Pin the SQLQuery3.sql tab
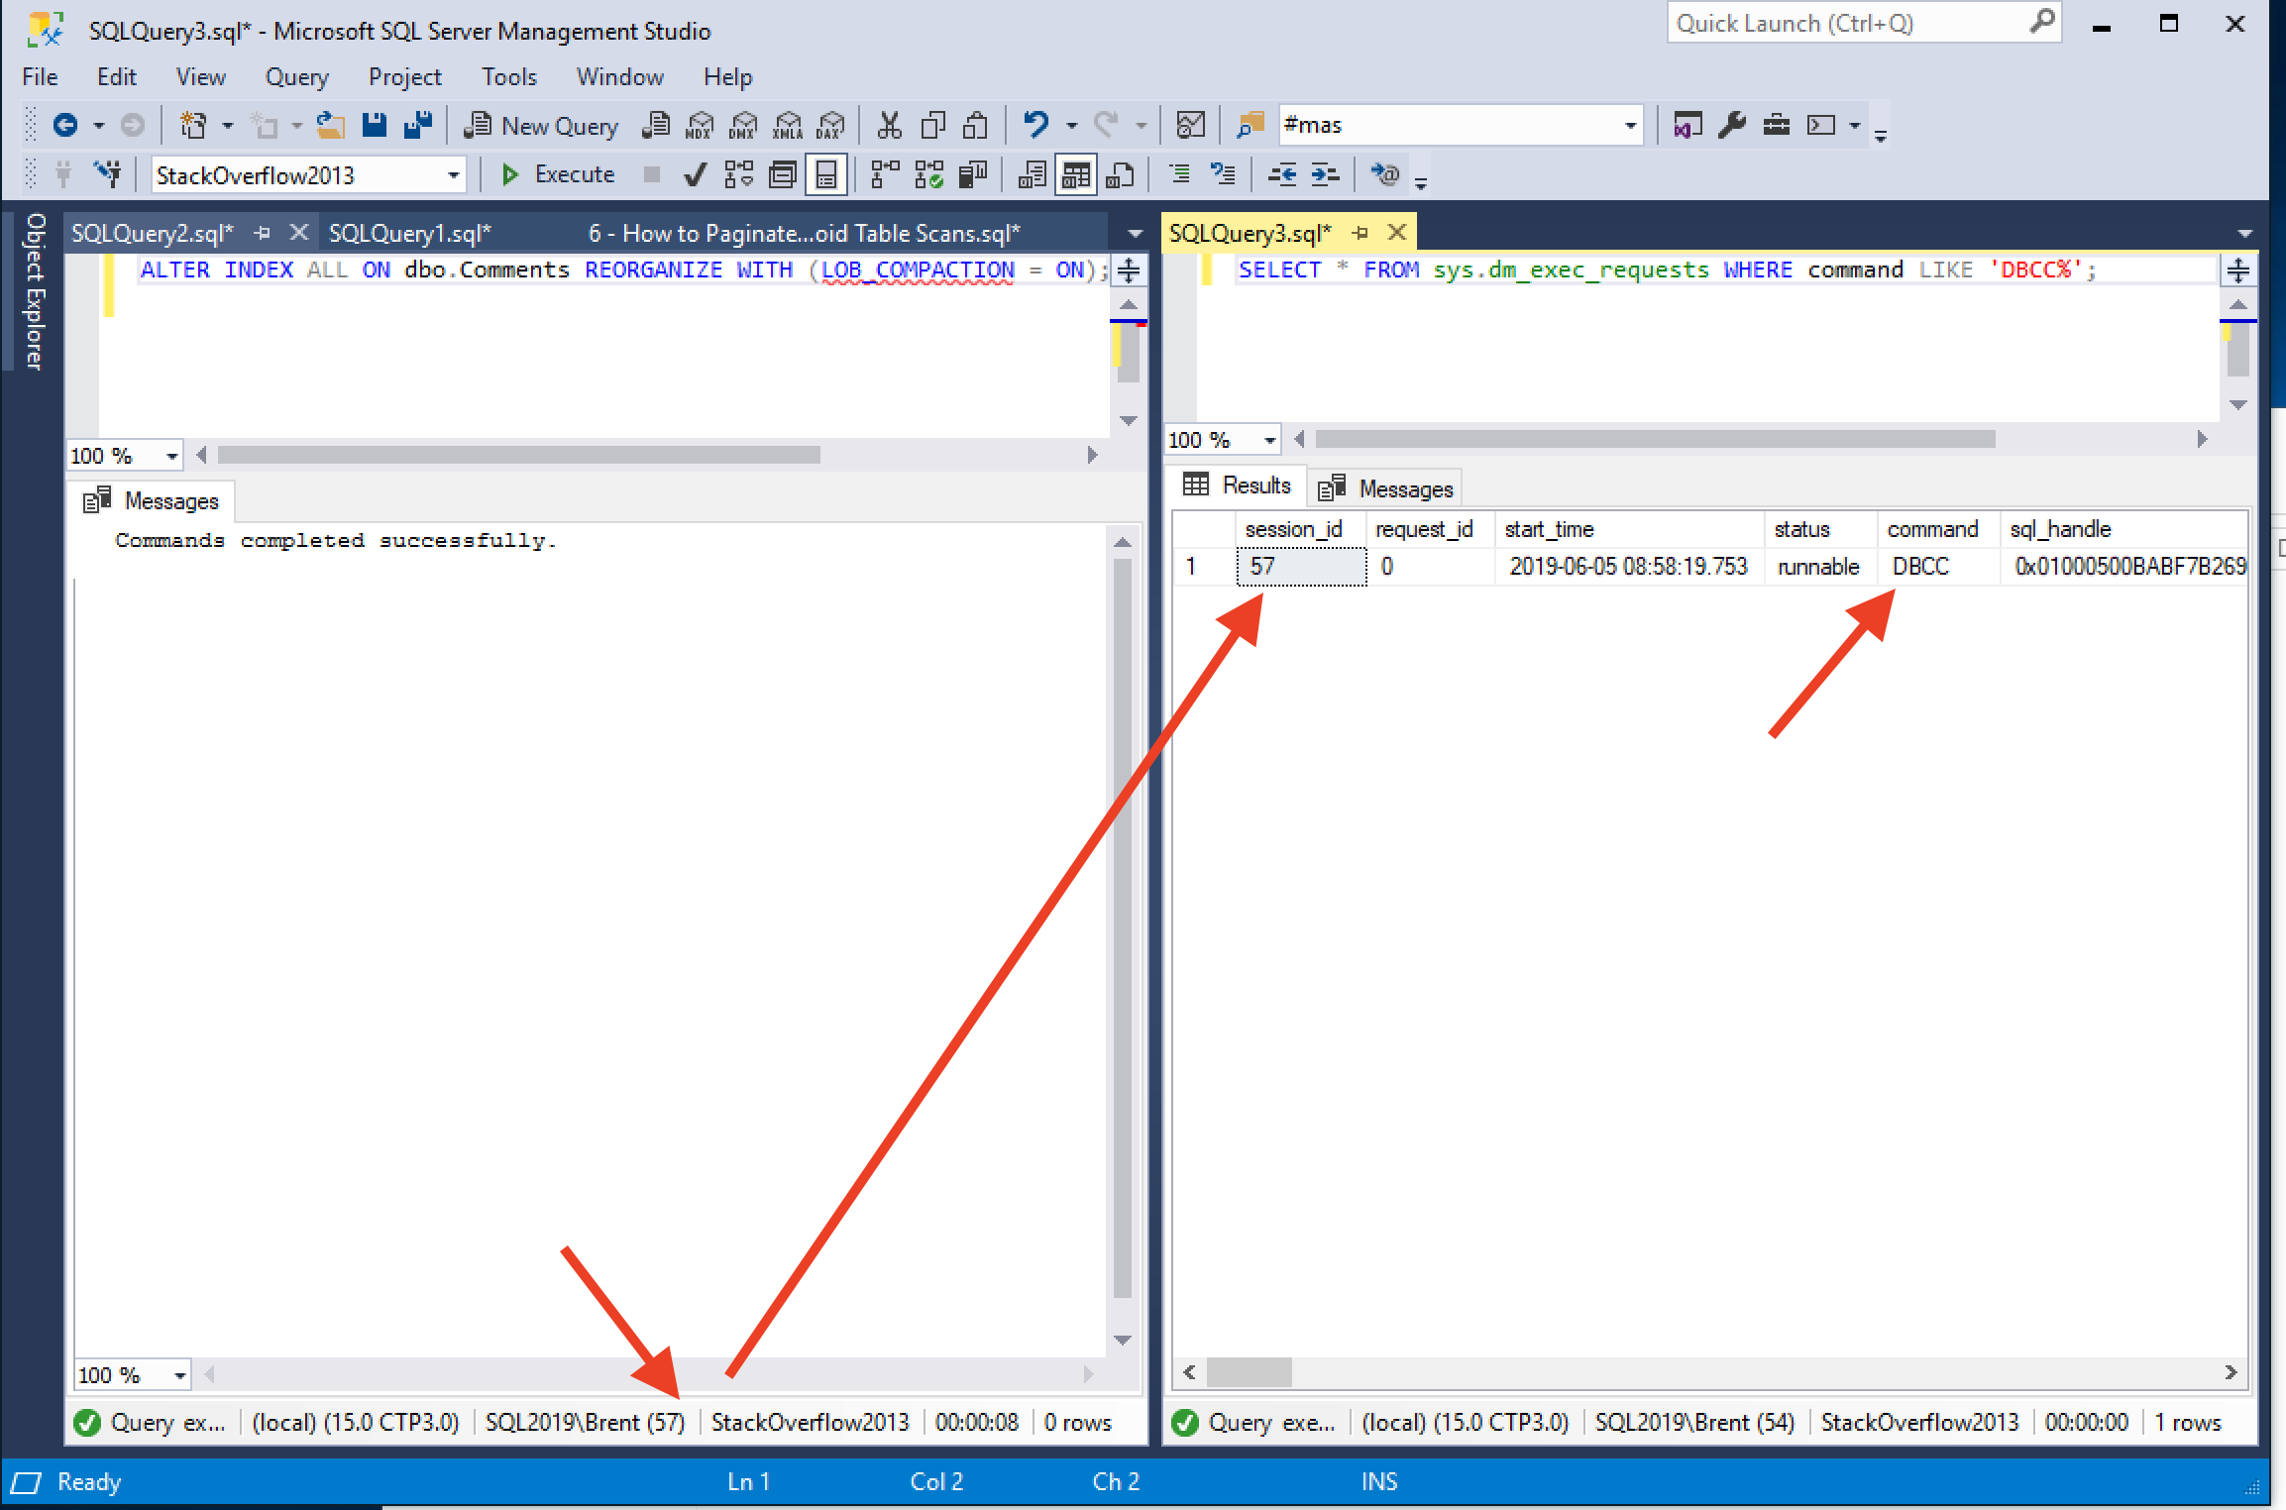The image size is (2286, 1510). coord(1361,233)
